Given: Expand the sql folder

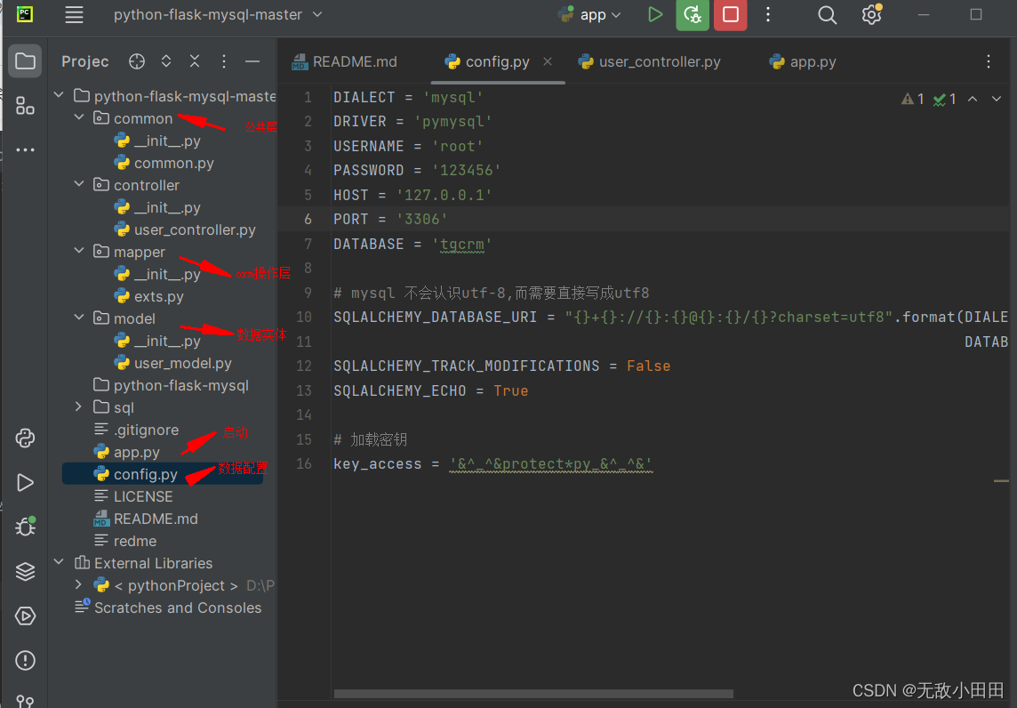Looking at the screenshot, I should click(79, 407).
